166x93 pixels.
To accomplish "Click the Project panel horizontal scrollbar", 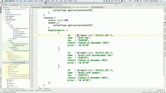I will (x=13, y=89).
